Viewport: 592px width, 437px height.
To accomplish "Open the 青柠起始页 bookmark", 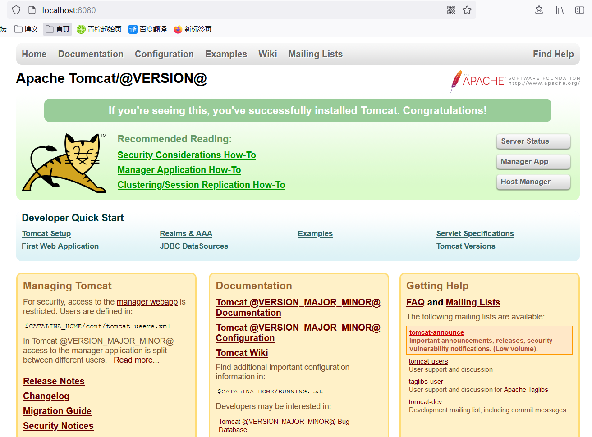I will tap(99, 29).
